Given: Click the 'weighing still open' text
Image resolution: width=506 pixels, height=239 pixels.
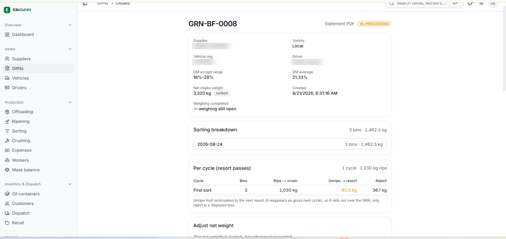Looking at the screenshot, I should pos(215,109).
